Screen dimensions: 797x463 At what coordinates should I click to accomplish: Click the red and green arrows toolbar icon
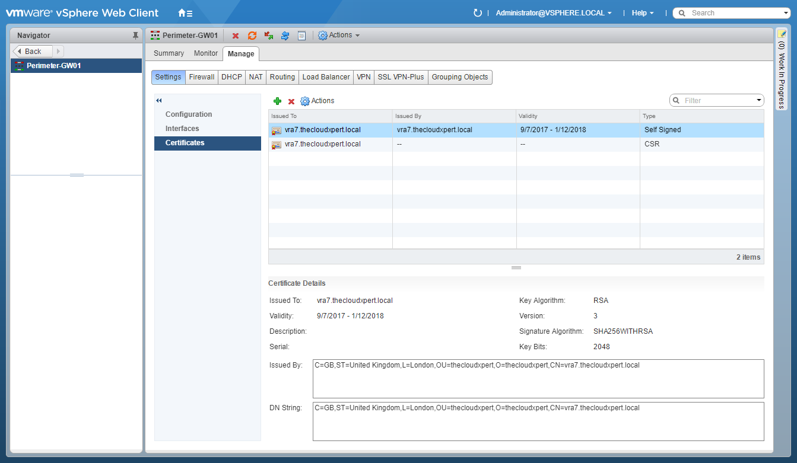(x=269, y=36)
